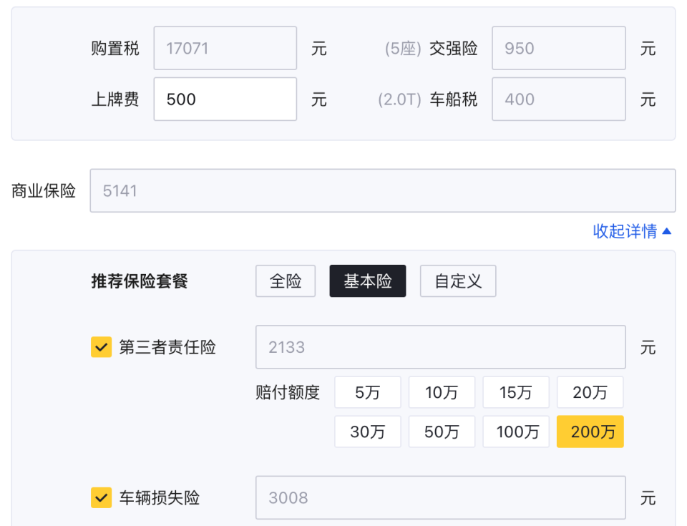Screen dimensions: 687x526
Task: Pick the 100万 coverage amount
Action: coord(516,432)
